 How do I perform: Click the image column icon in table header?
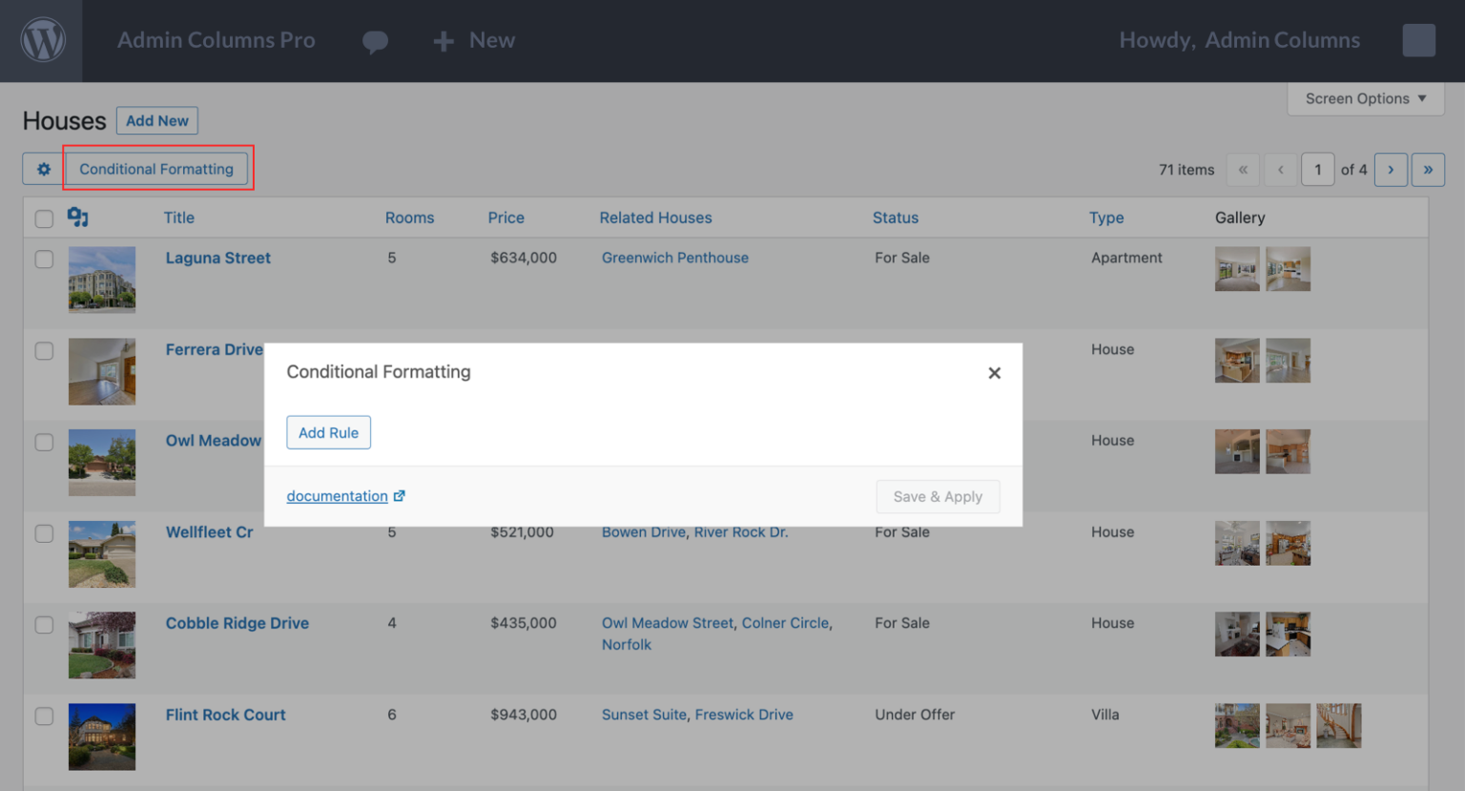[78, 218]
